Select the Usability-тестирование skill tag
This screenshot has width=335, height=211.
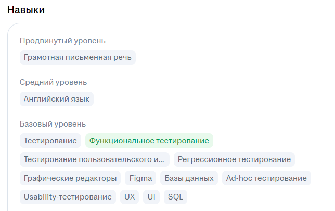tap(68, 197)
